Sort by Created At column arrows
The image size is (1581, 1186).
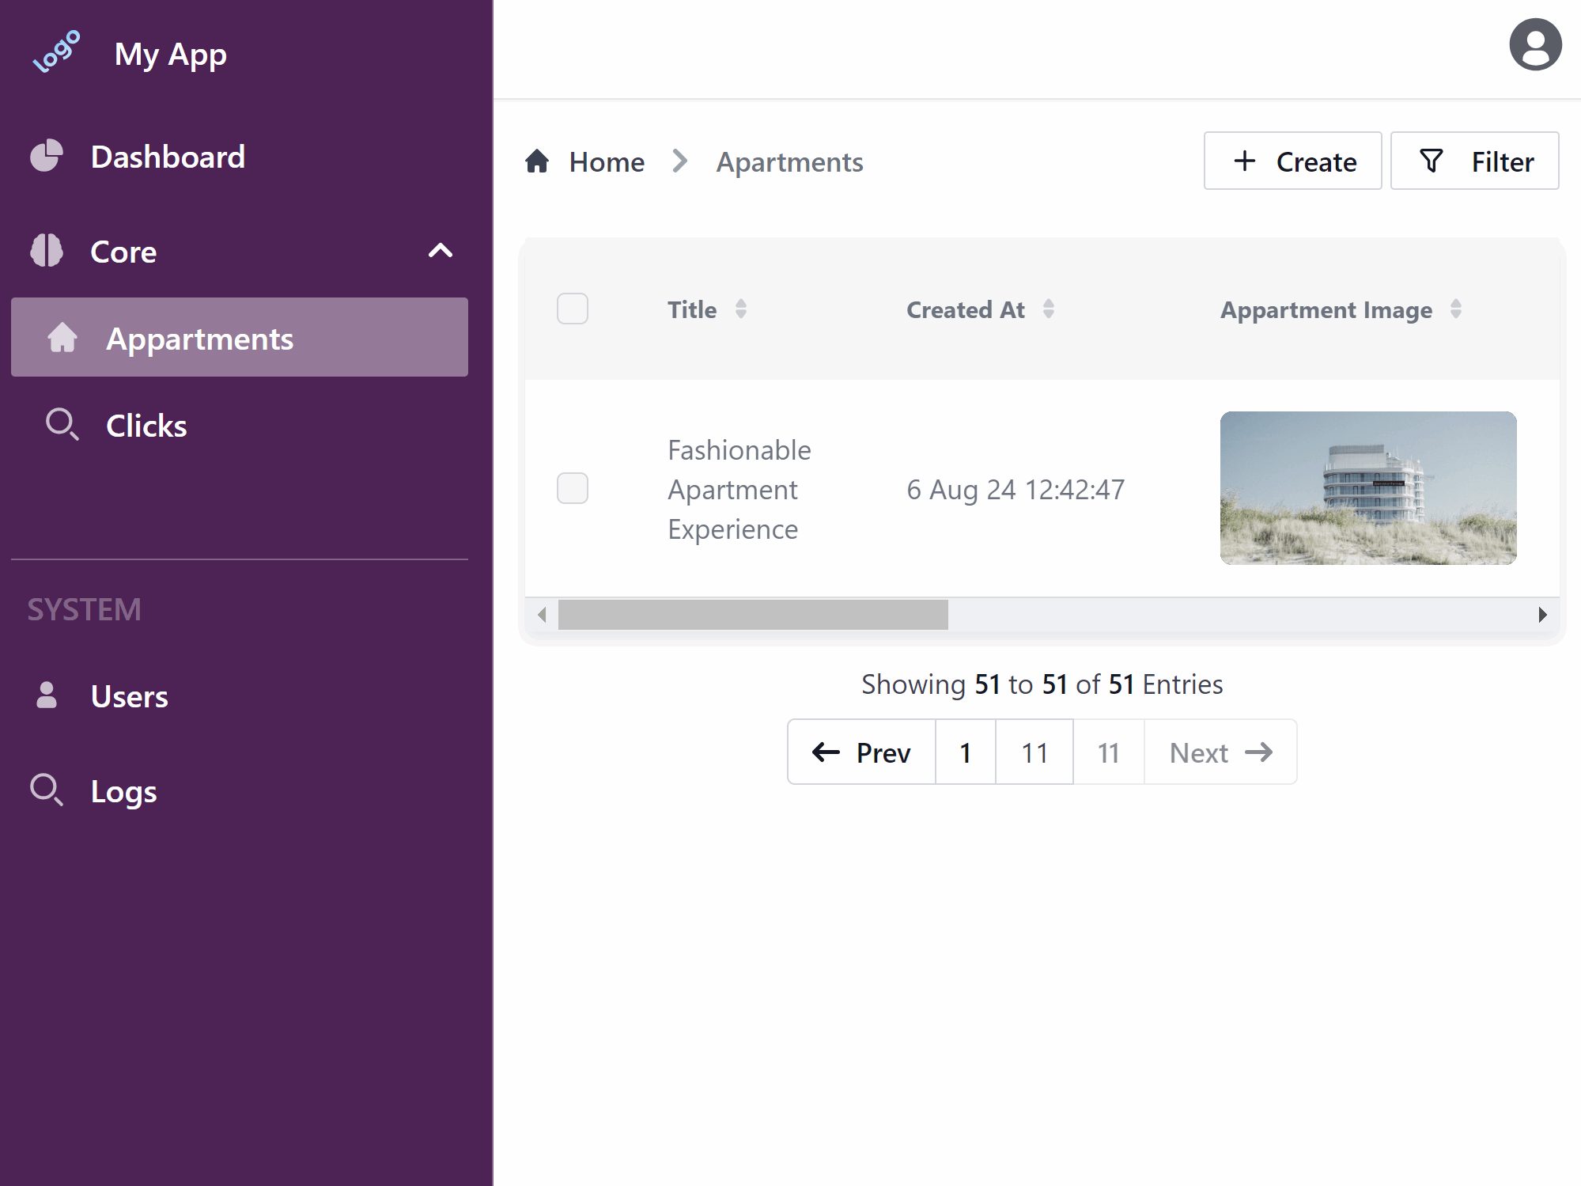pos(1048,309)
